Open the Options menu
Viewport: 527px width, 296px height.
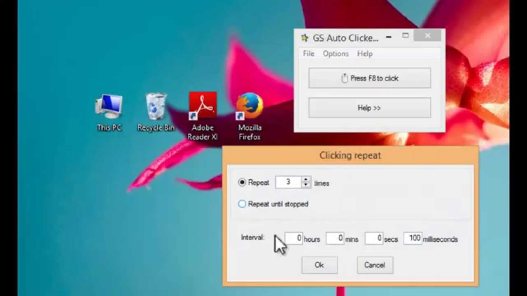(x=335, y=53)
